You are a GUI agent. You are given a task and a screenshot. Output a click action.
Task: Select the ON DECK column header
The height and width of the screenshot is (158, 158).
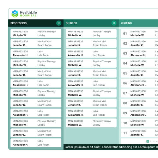coord(91,23)
